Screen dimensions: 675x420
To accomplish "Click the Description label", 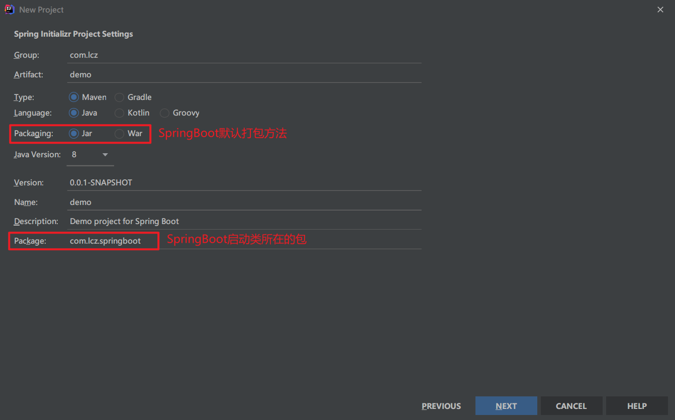I will coord(36,222).
